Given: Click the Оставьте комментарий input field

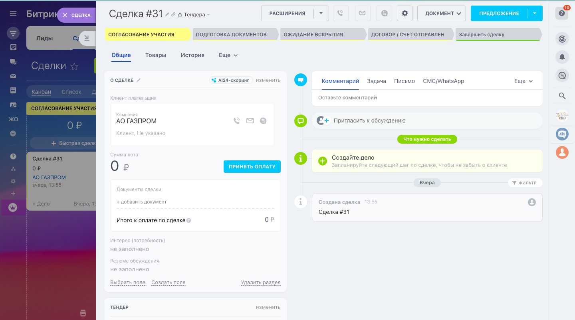Looking at the screenshot, I should coord(427,98).
